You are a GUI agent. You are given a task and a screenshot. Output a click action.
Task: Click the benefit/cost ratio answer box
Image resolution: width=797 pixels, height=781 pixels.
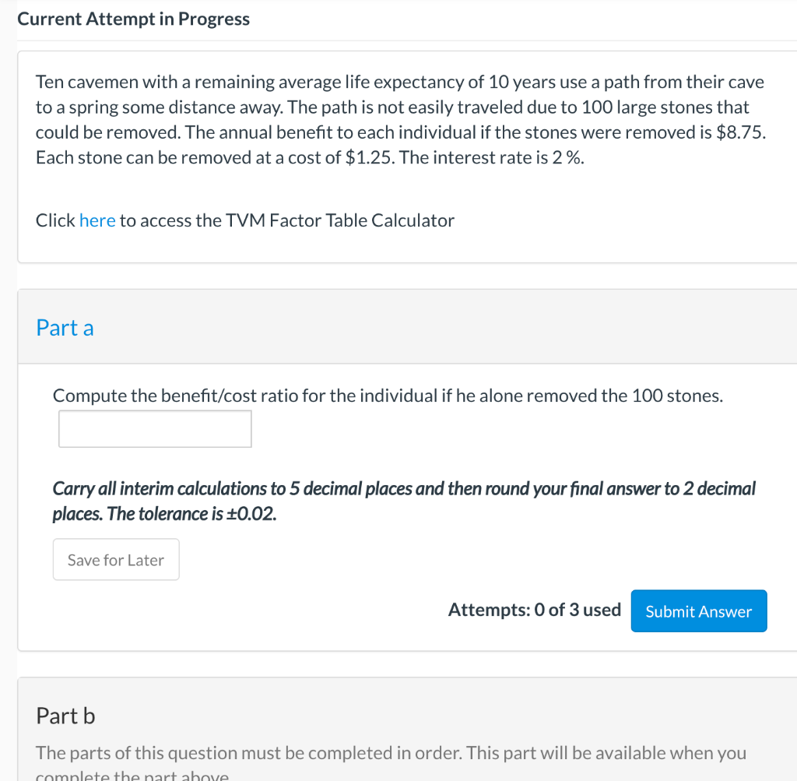[x=155, y=429]
